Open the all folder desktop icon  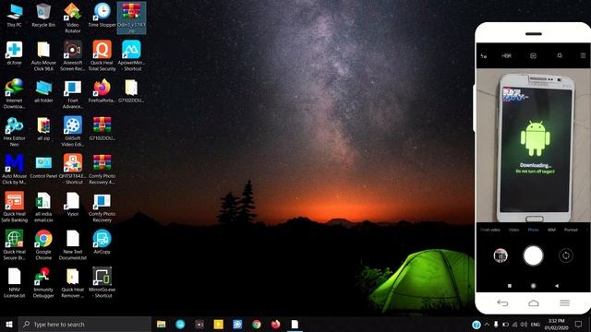43,90
